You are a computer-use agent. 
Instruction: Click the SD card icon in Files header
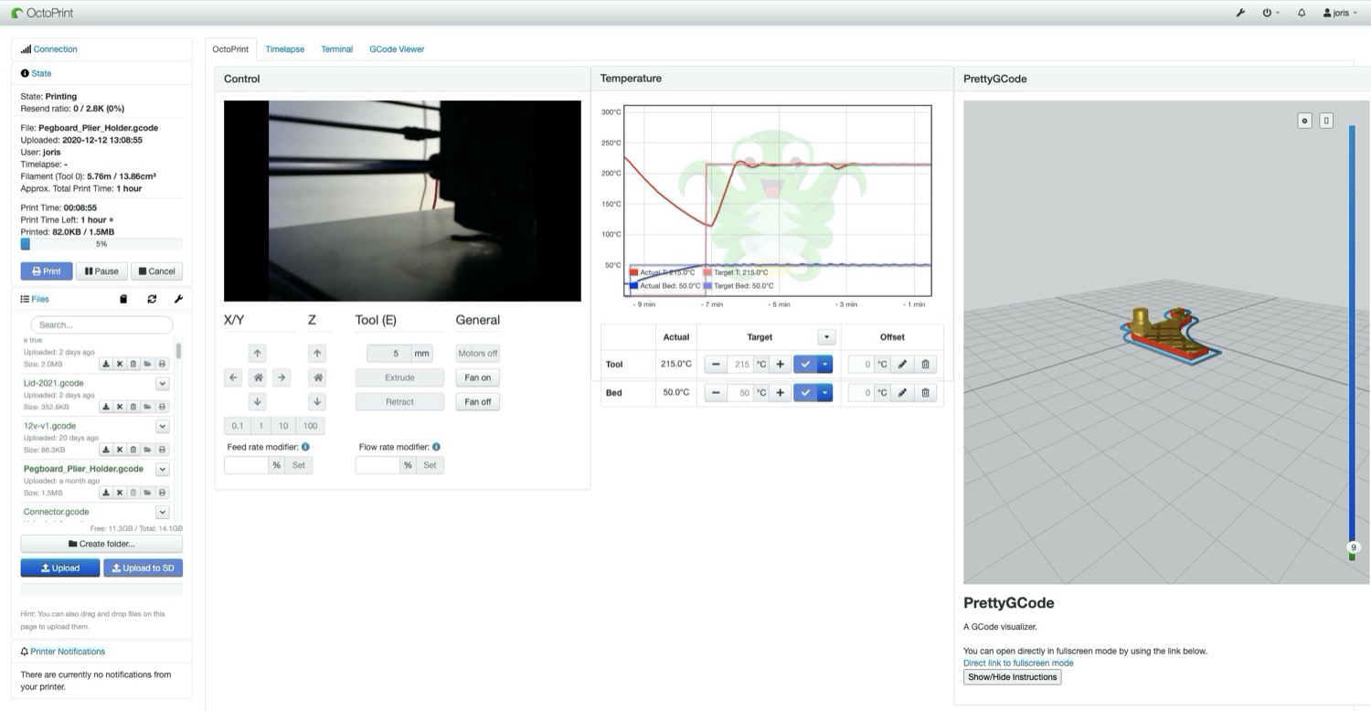(124, 299)
